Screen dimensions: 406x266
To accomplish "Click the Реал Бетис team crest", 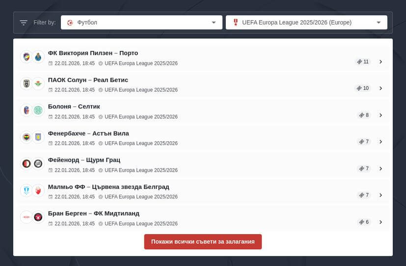I will [x=38, y=84].
